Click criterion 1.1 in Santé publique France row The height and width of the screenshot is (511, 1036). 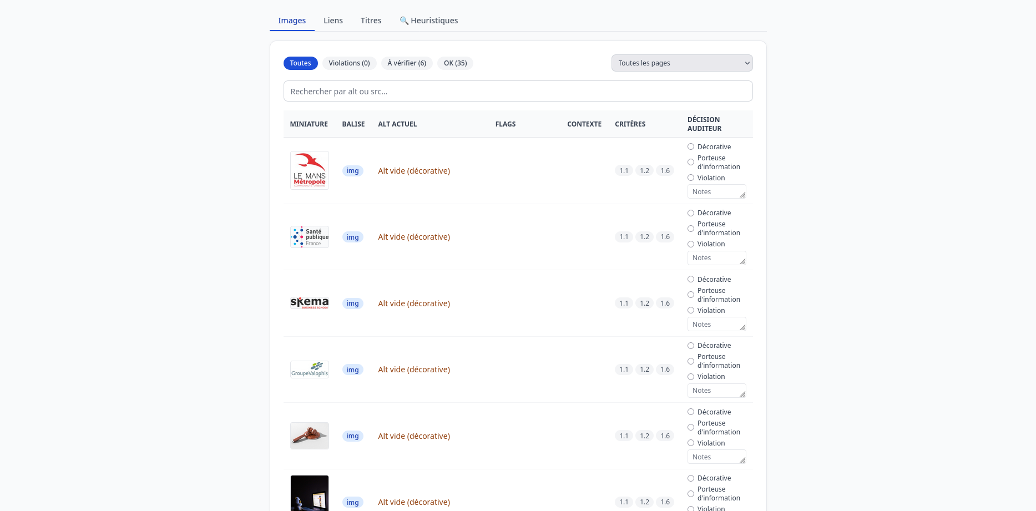click(x=624, y=237)
